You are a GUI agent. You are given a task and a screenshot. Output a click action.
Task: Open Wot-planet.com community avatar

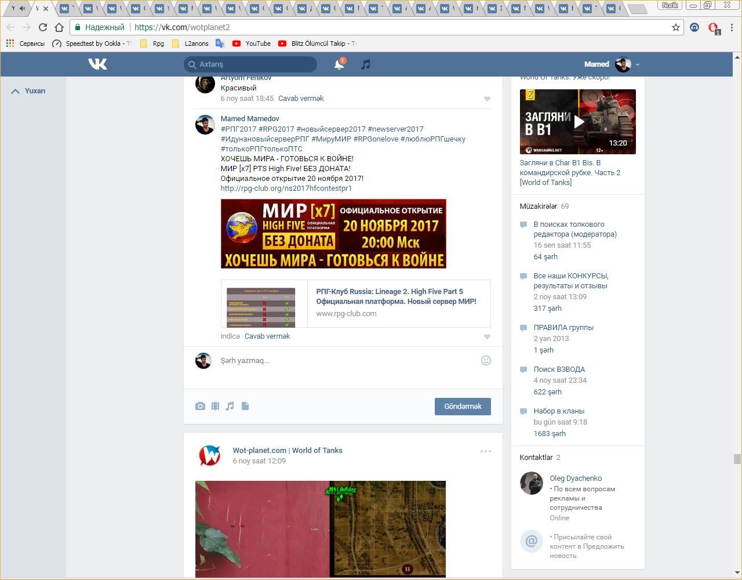pyautogui.click(x=209, y=455)
